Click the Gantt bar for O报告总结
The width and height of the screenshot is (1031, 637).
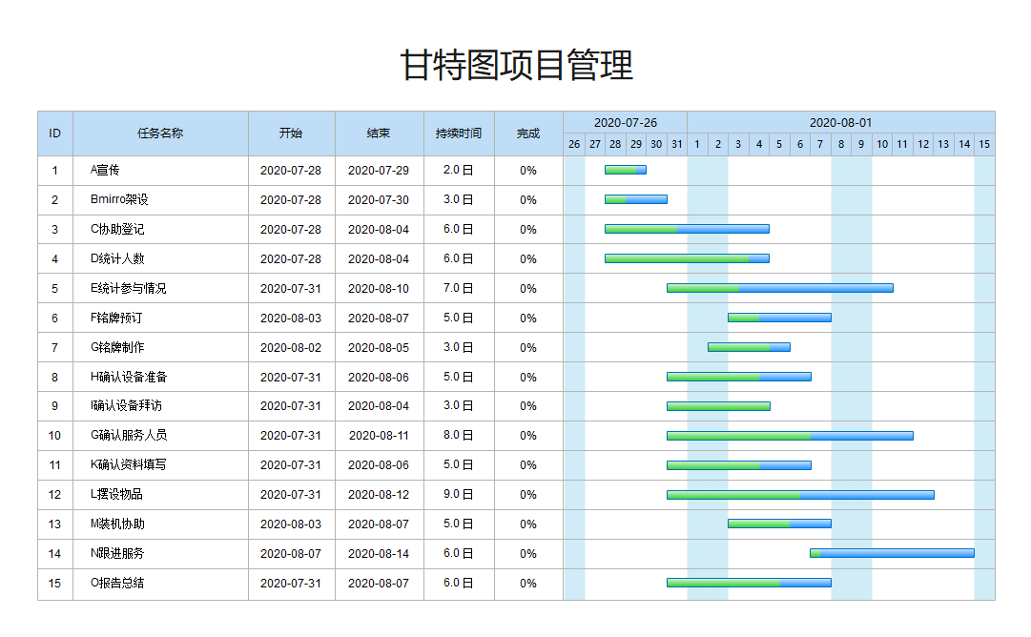(749, 583)
